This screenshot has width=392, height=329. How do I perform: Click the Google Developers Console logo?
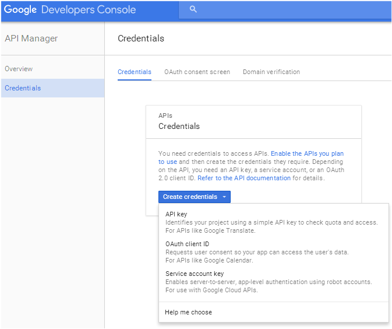pos(70,10)
